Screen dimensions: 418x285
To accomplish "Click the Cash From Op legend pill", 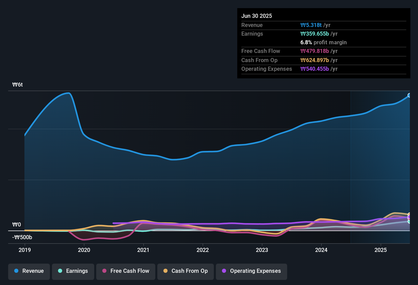I will (185, 271).
